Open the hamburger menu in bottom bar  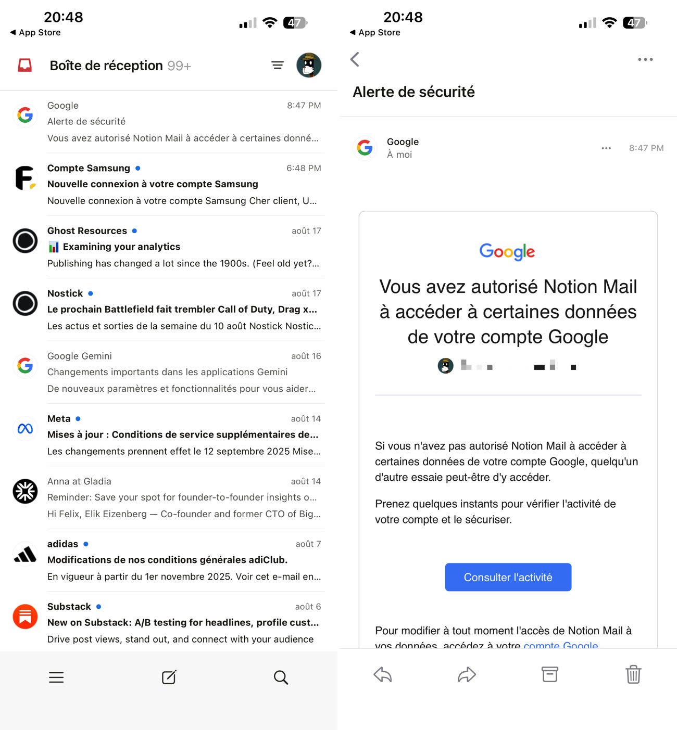click(x=56, y=677)
